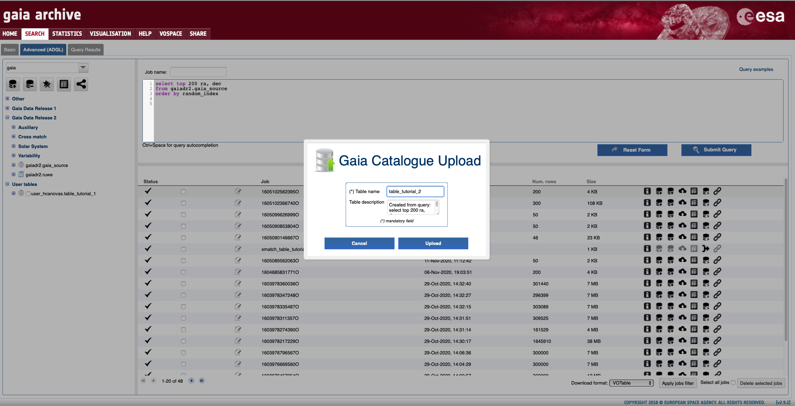Viewport: 795px width, 406px height.
Task: Open the STATISTICS menu item
Action: [67, 34]
